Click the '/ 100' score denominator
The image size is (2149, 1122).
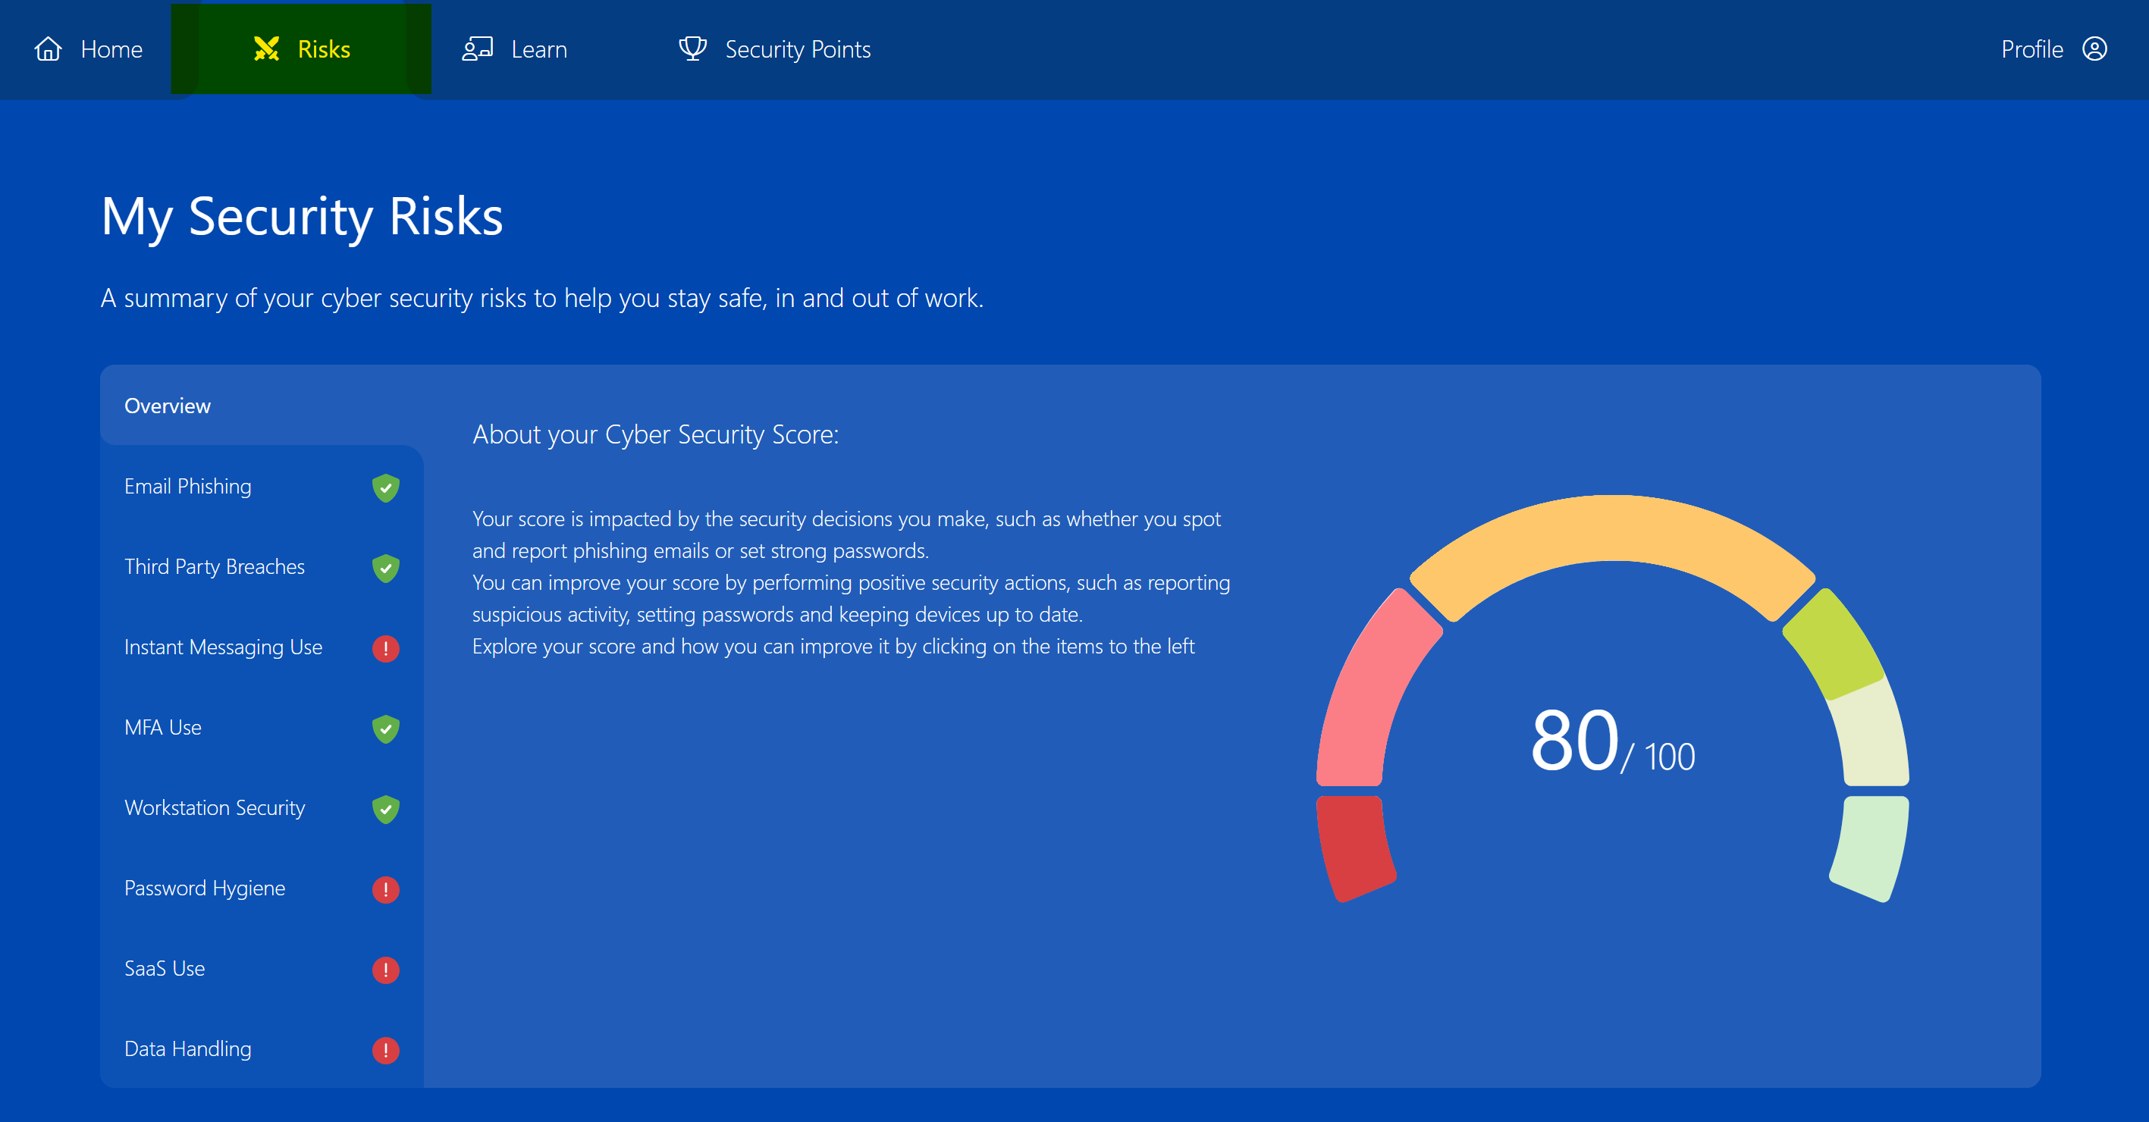pos(1658,757)
